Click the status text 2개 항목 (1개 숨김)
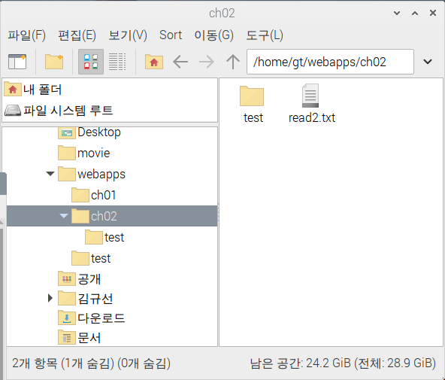 (x=63, y=363)
